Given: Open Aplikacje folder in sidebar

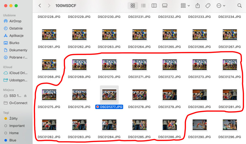Looking at the screenshot, I should click(x=16, y=36).
